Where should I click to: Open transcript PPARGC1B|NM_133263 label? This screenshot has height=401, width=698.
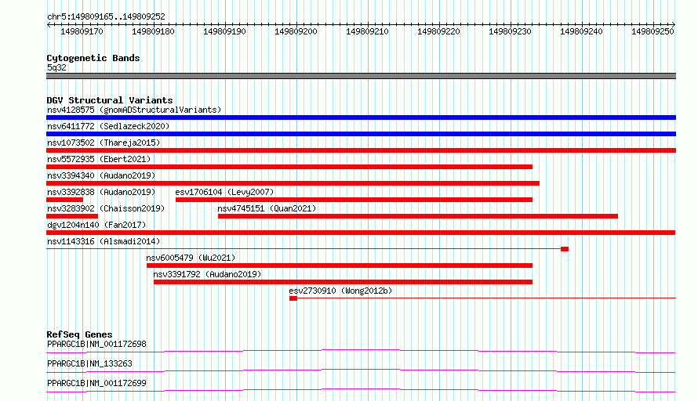(89, 363)
